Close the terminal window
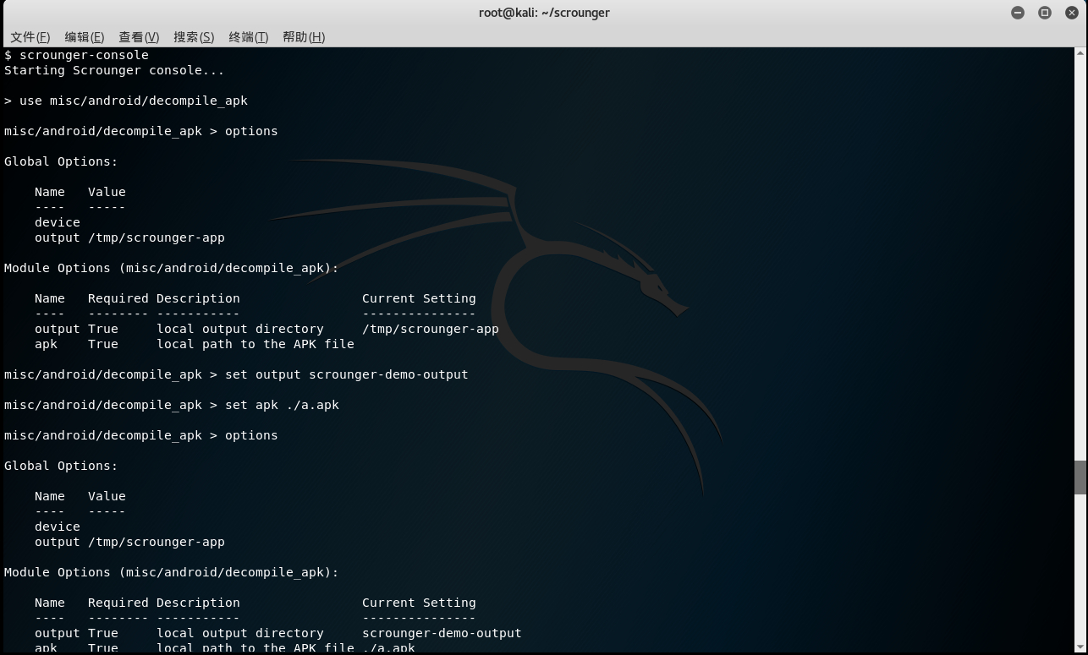1088x655 pixels. point(1072,13)
